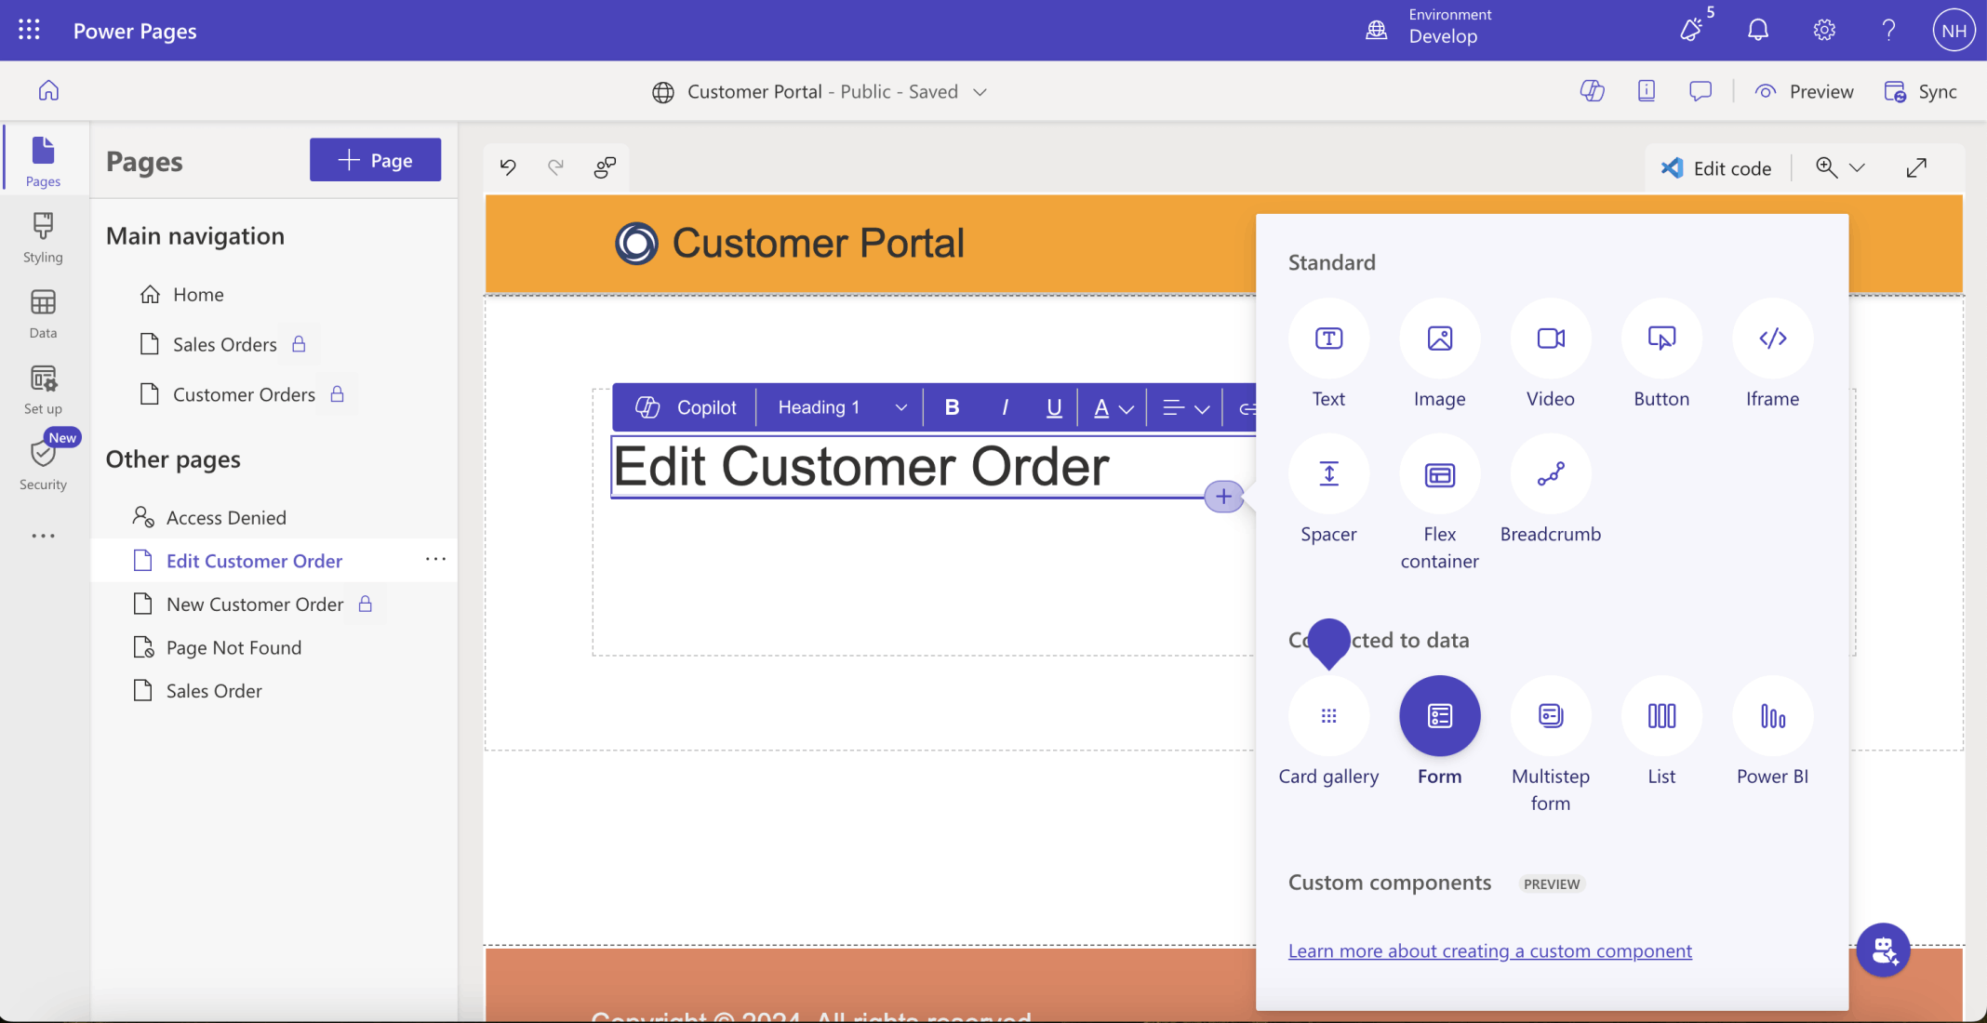Screen dimensions: 1987x1023
Task: Toggle italic text formatting
Action: pos(1005,407)
